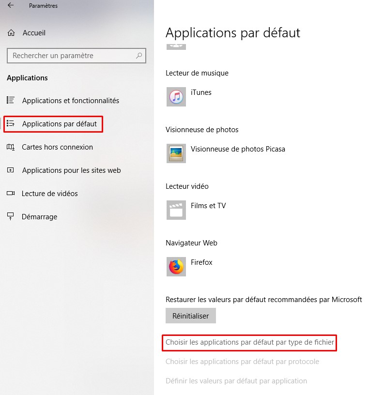The image size is (369, 395).
Task: Click the Paramètres title area
Action: click(x=45, y=5)
